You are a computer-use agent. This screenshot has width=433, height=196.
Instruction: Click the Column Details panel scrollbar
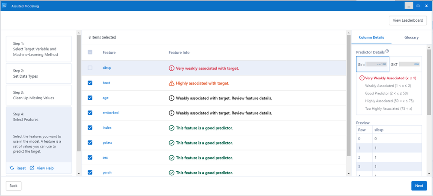tap(429, 82)
